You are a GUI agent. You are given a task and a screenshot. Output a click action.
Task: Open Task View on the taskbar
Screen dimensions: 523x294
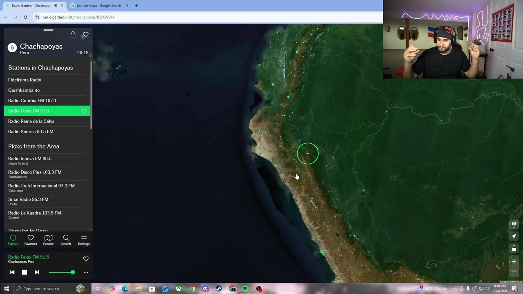[98, 289]
